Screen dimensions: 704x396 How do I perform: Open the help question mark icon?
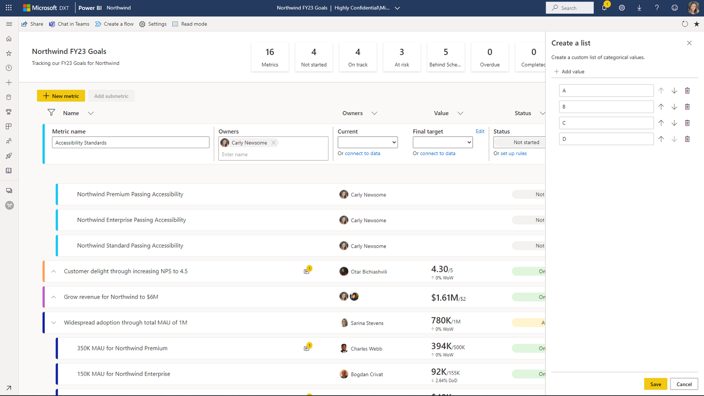(657, 8)
